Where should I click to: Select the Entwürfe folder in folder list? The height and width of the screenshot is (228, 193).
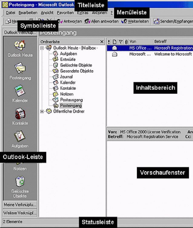pos(68,59)
